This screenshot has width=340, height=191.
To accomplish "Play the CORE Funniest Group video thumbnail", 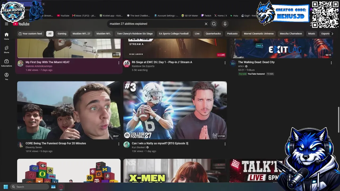I will click(x=69, y=110).
